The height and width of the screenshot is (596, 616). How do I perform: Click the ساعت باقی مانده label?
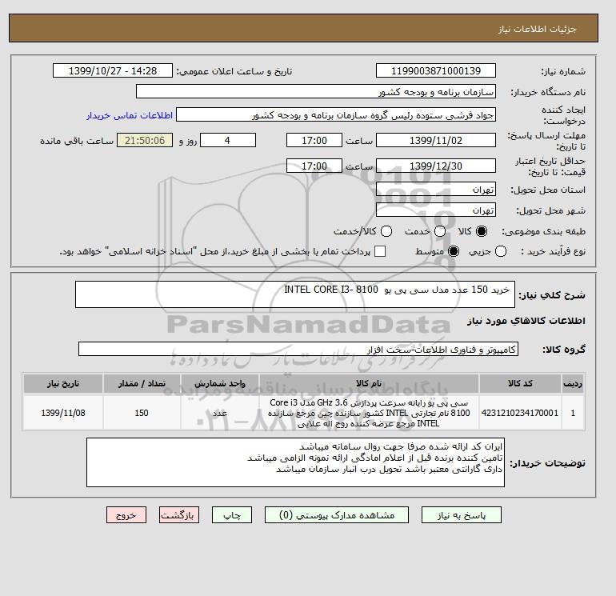pos(77,141)
